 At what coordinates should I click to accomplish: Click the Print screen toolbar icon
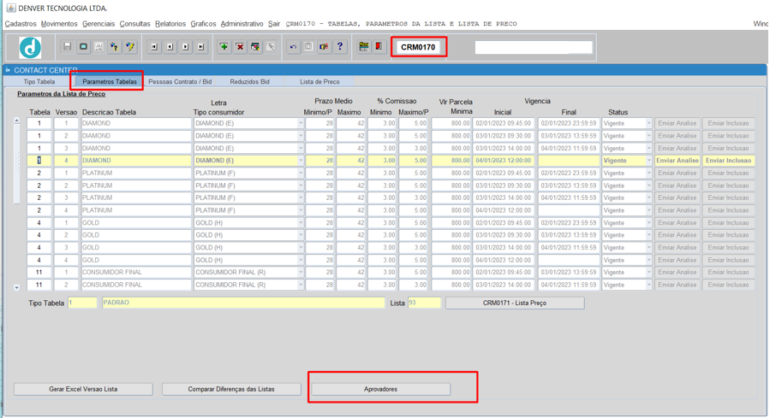tap(83, 46)
